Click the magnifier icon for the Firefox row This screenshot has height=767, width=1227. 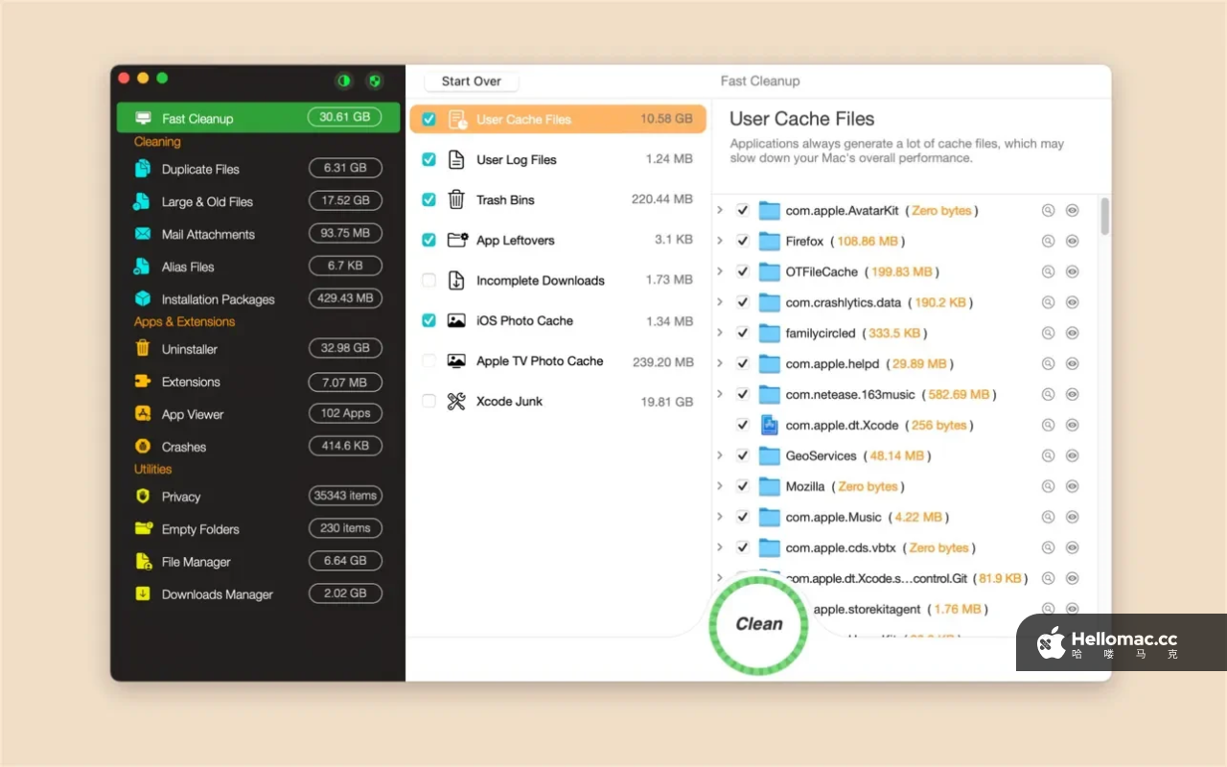(1048, 242)
